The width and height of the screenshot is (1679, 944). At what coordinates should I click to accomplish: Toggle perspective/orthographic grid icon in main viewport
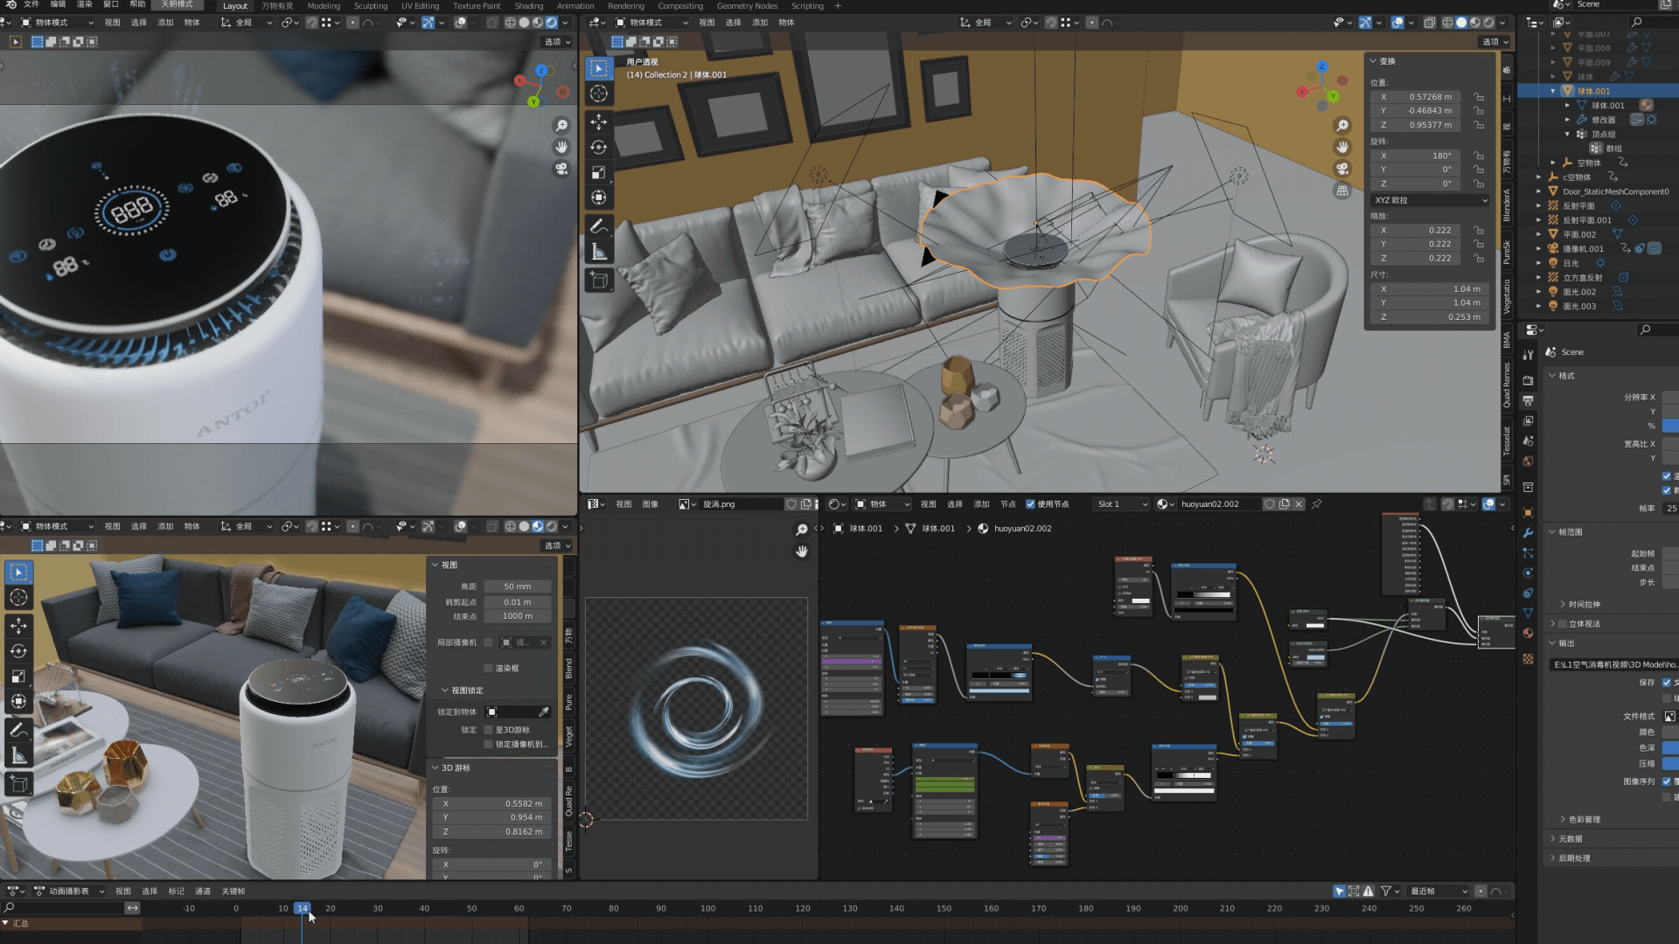click(x=1342, y=191)
